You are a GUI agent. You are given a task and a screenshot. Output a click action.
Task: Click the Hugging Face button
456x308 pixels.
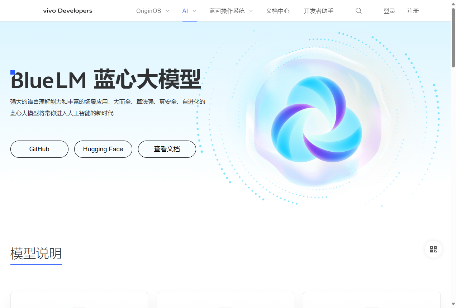pos(103,149)
